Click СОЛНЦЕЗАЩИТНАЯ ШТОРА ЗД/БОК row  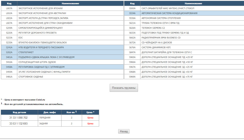tap(63, 62)
